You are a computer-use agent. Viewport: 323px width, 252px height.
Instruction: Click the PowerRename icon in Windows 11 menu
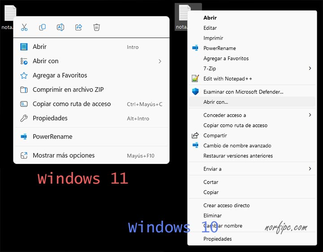pos(24,137)
